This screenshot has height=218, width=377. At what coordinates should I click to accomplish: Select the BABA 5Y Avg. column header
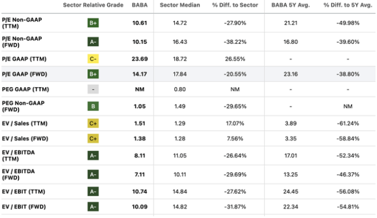pos(291,5)
